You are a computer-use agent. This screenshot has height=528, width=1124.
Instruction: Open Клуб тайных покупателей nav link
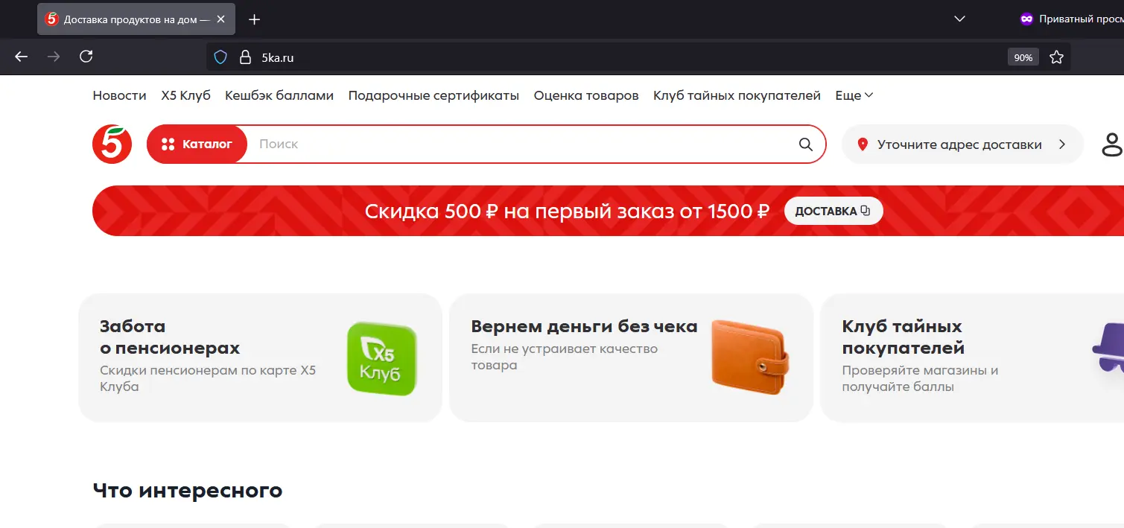coord(737,95)
